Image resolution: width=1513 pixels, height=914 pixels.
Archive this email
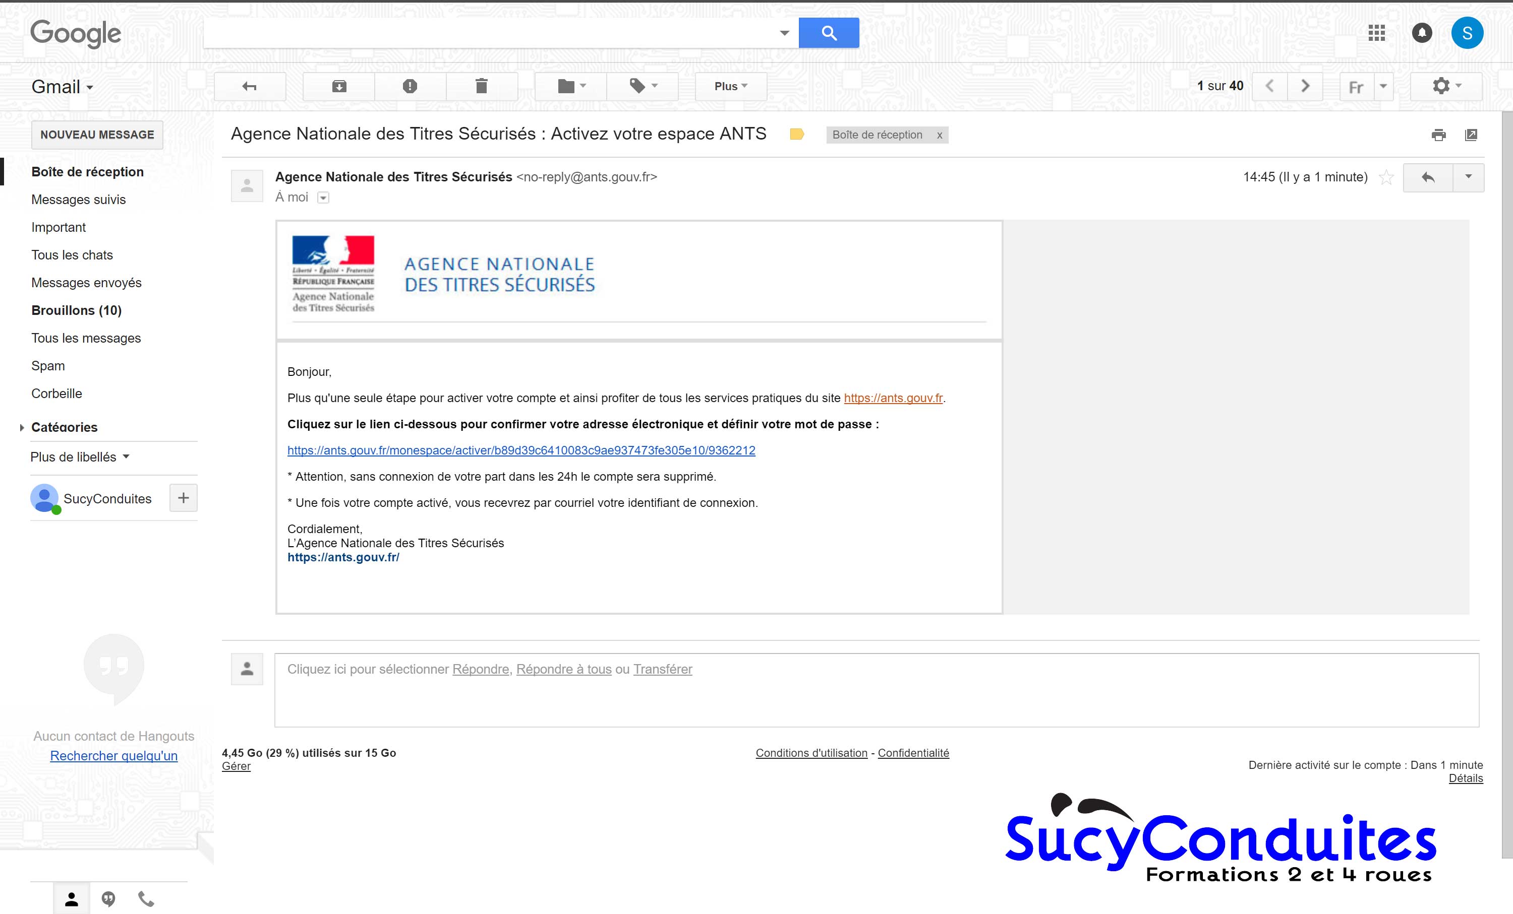(339, 87)
